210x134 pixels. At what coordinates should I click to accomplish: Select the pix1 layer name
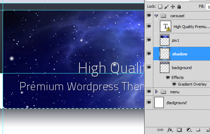[175, 40]
